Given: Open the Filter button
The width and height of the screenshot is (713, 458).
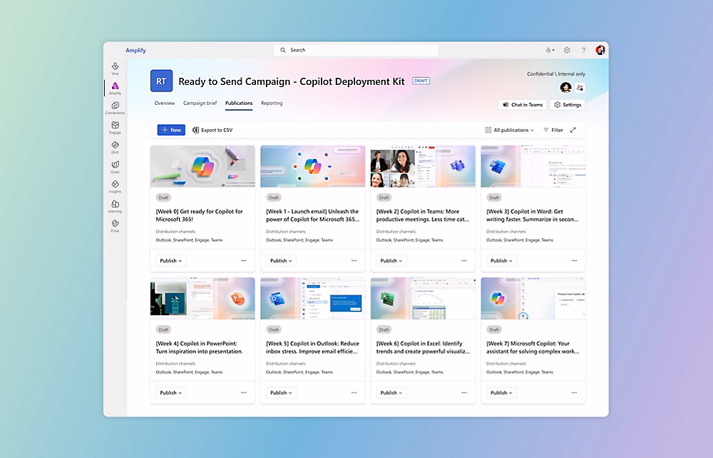Looking at the screenshot, I should (553, 130).
